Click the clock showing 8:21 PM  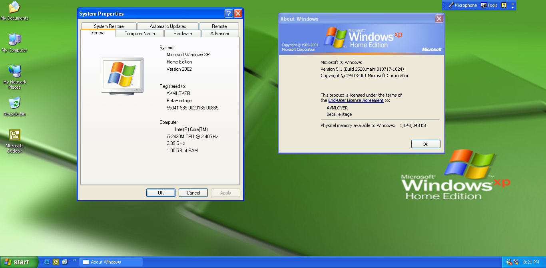pos(531,262)
